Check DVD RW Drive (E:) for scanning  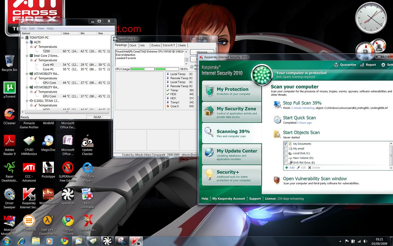(x=286, y=163)
